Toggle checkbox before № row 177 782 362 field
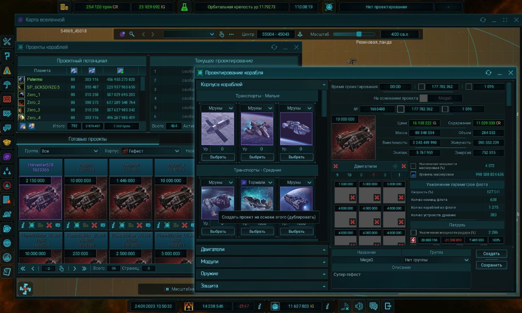The height and width of the screenshot is (313, 522). point(401,109)
